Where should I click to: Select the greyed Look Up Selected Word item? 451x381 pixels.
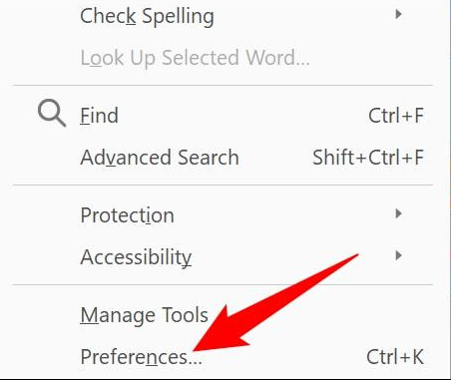coord(195,58)
